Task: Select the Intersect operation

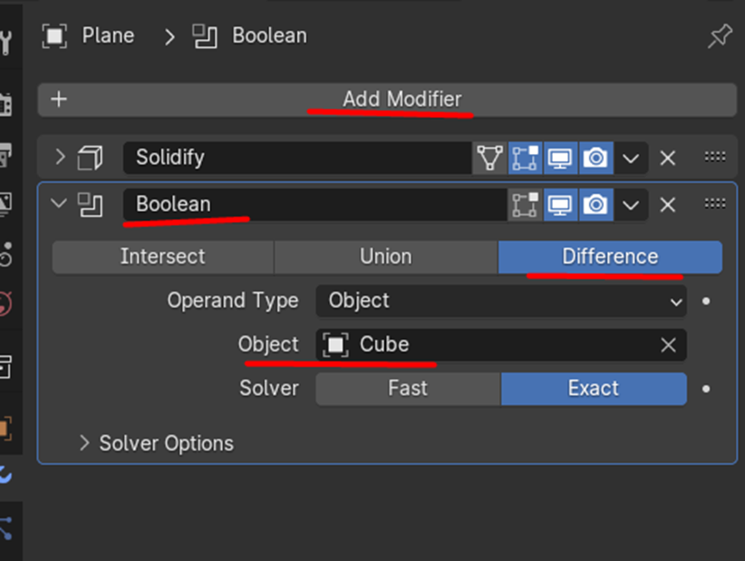Action: pos(163,257)
